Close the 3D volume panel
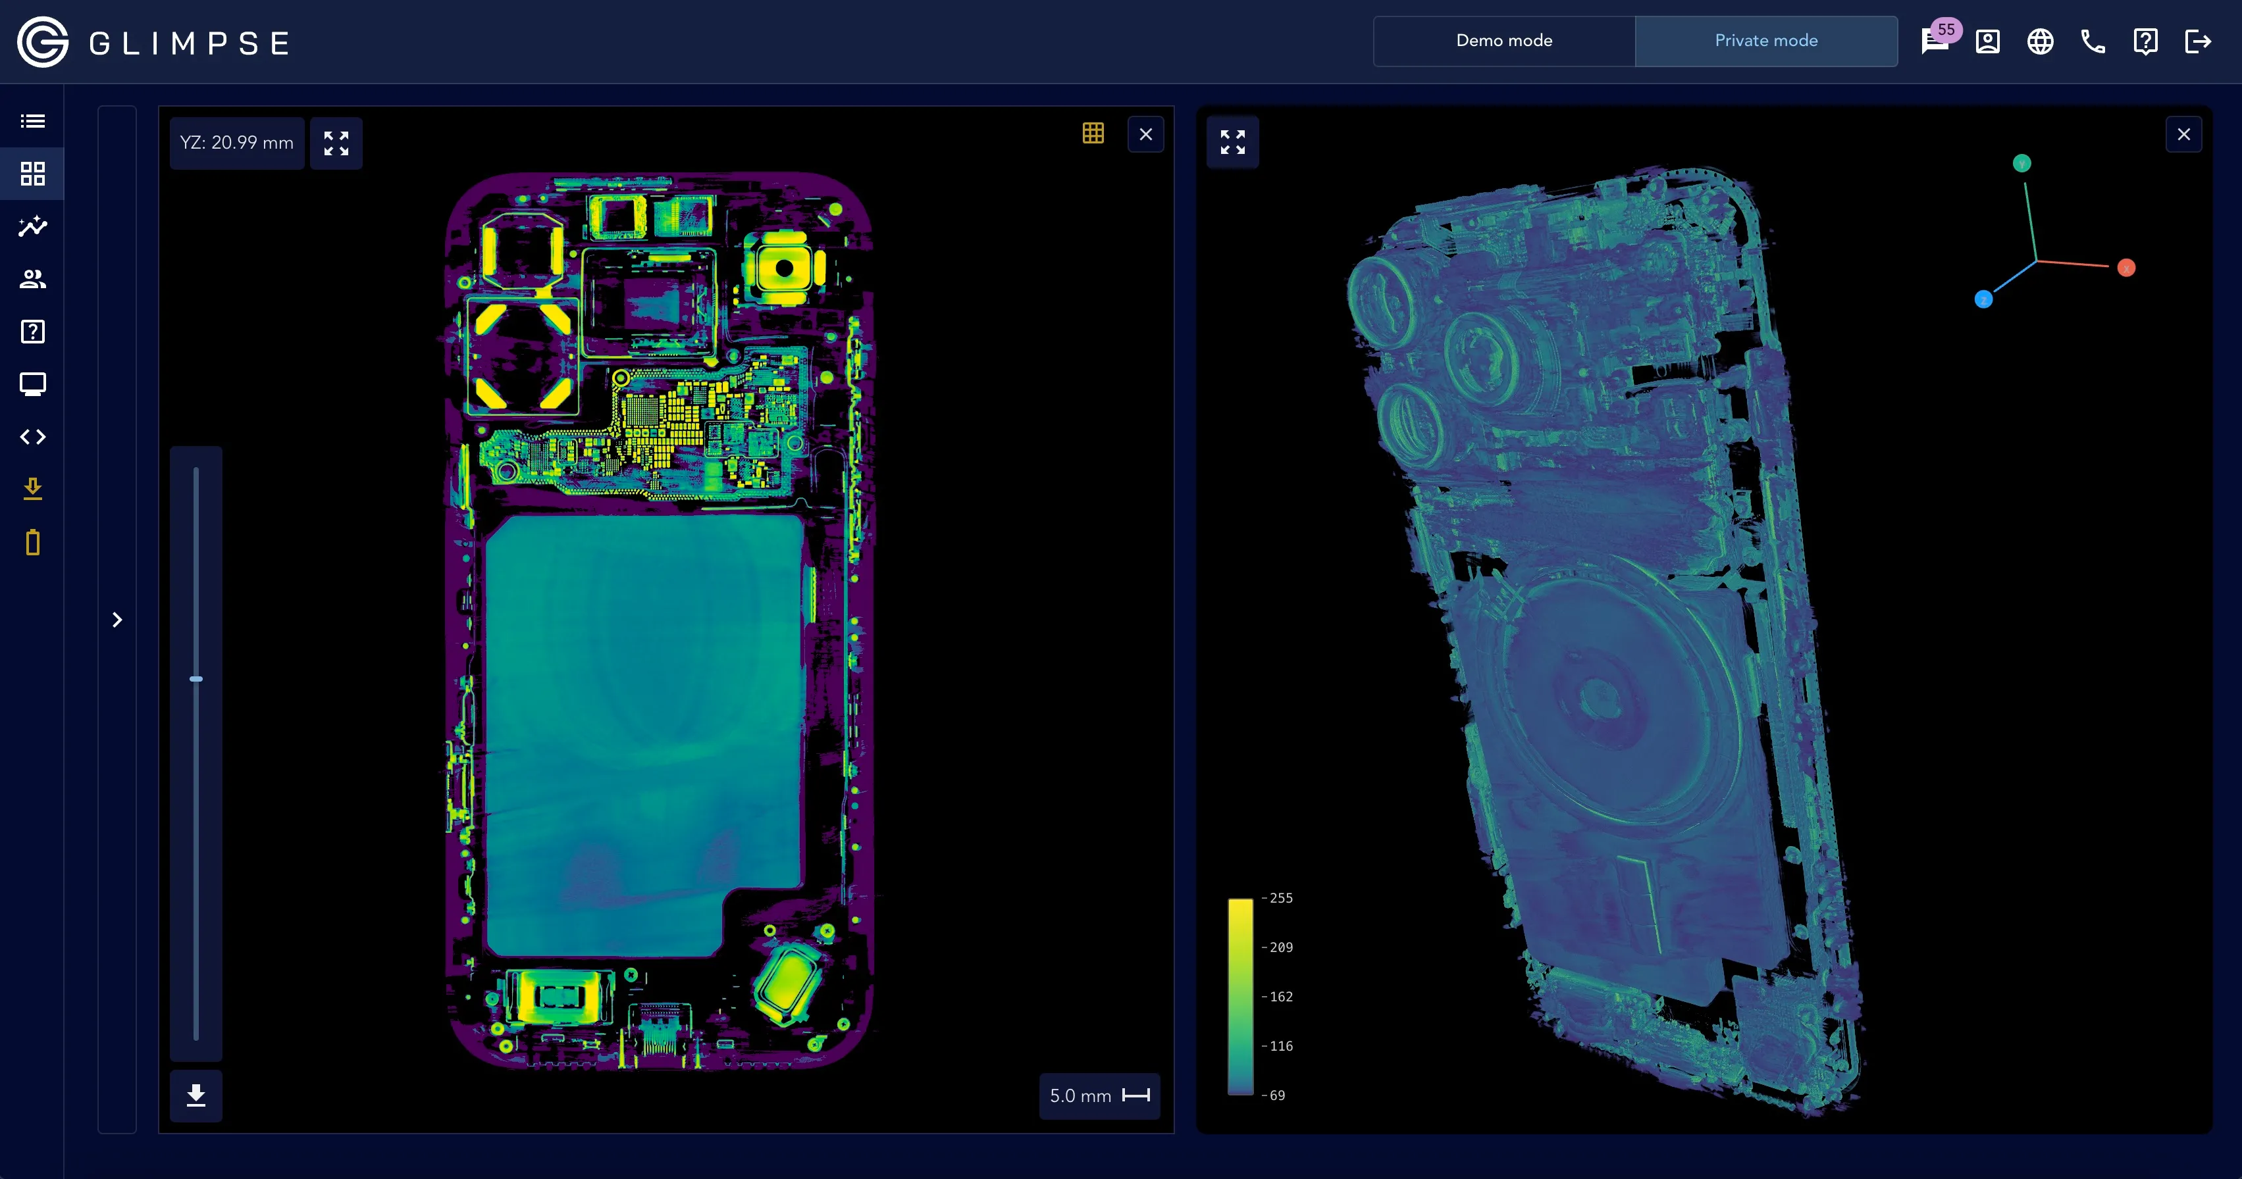 (2183, 134)
